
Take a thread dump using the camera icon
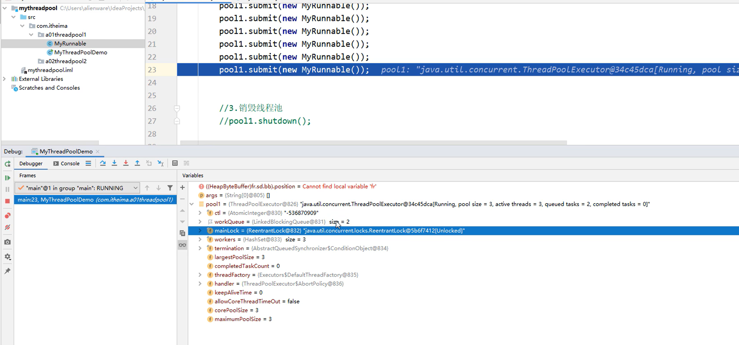7,242
